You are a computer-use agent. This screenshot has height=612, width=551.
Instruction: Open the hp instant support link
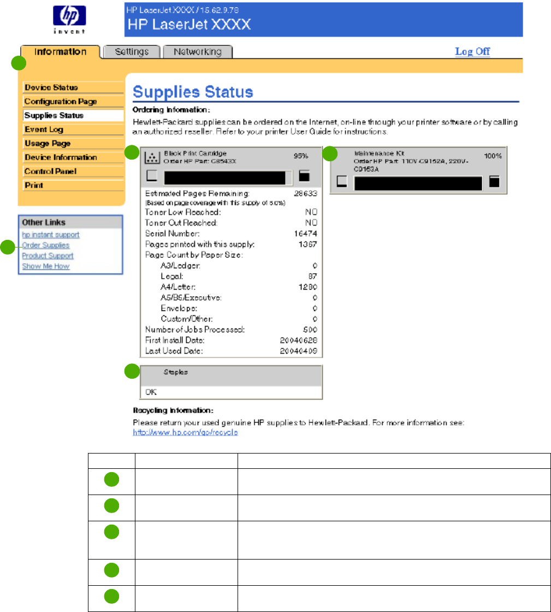point(51,234)
